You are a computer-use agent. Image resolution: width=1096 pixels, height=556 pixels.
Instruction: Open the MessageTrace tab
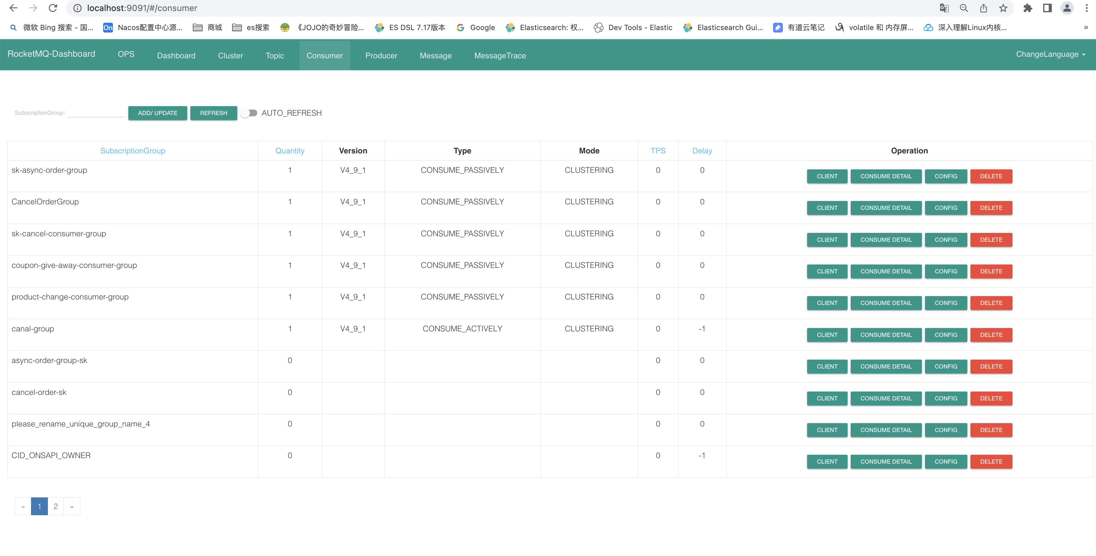click(x=499, y=55)
